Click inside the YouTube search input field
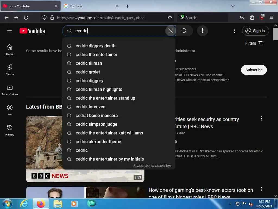The image size is (278, 209). [119, 31]
